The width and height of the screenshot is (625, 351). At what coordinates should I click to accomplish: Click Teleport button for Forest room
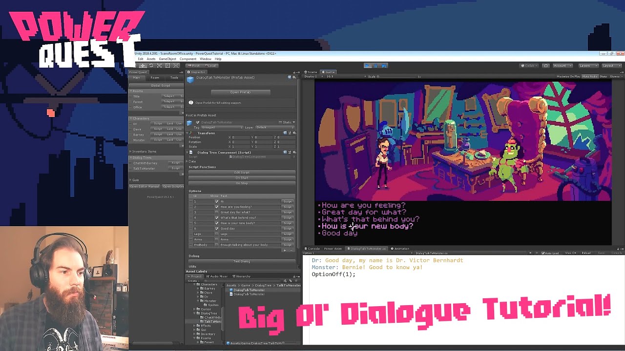[169, 101]
